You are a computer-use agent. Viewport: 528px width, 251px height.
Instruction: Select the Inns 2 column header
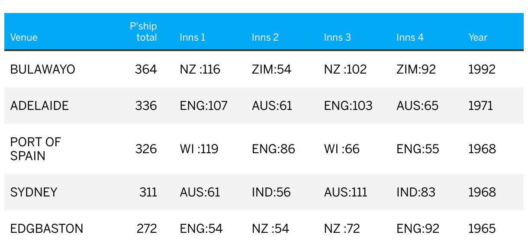pos(265,37)
